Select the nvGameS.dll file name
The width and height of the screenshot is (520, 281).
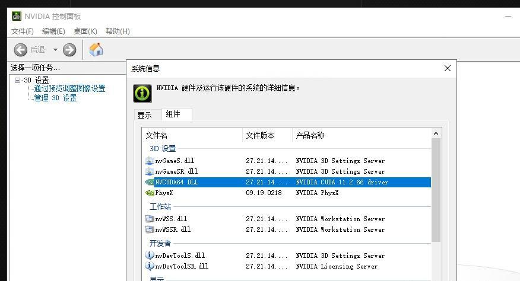tap(175, 161)
